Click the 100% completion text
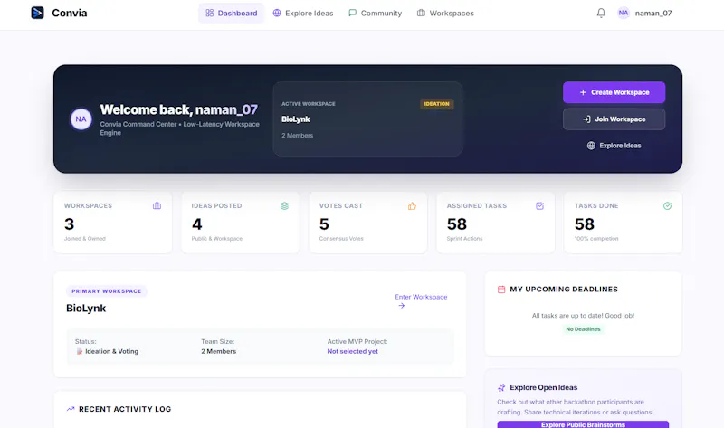 pyautogui.click(x=596, y=239)
